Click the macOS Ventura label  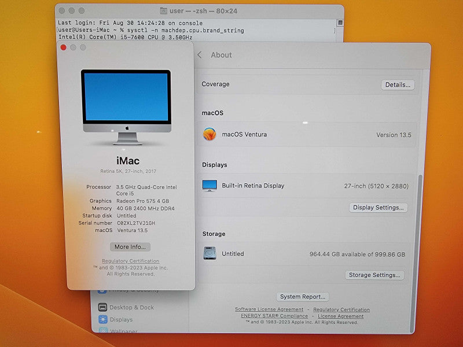244,134
